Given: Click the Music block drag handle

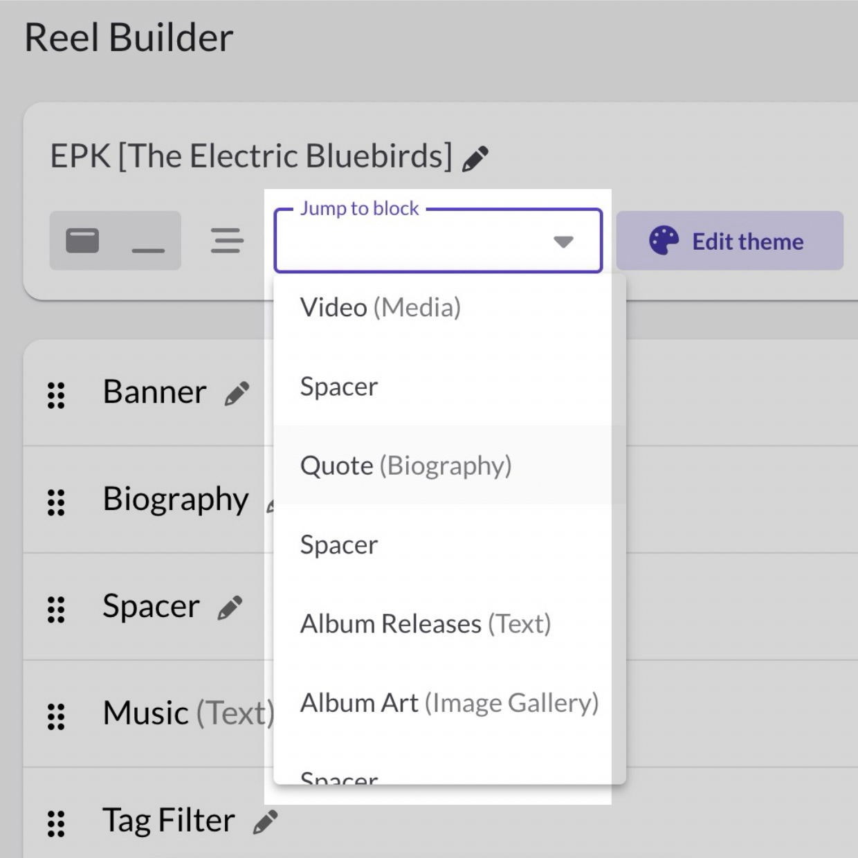Looking at the screenshot, I should [56, 717].
